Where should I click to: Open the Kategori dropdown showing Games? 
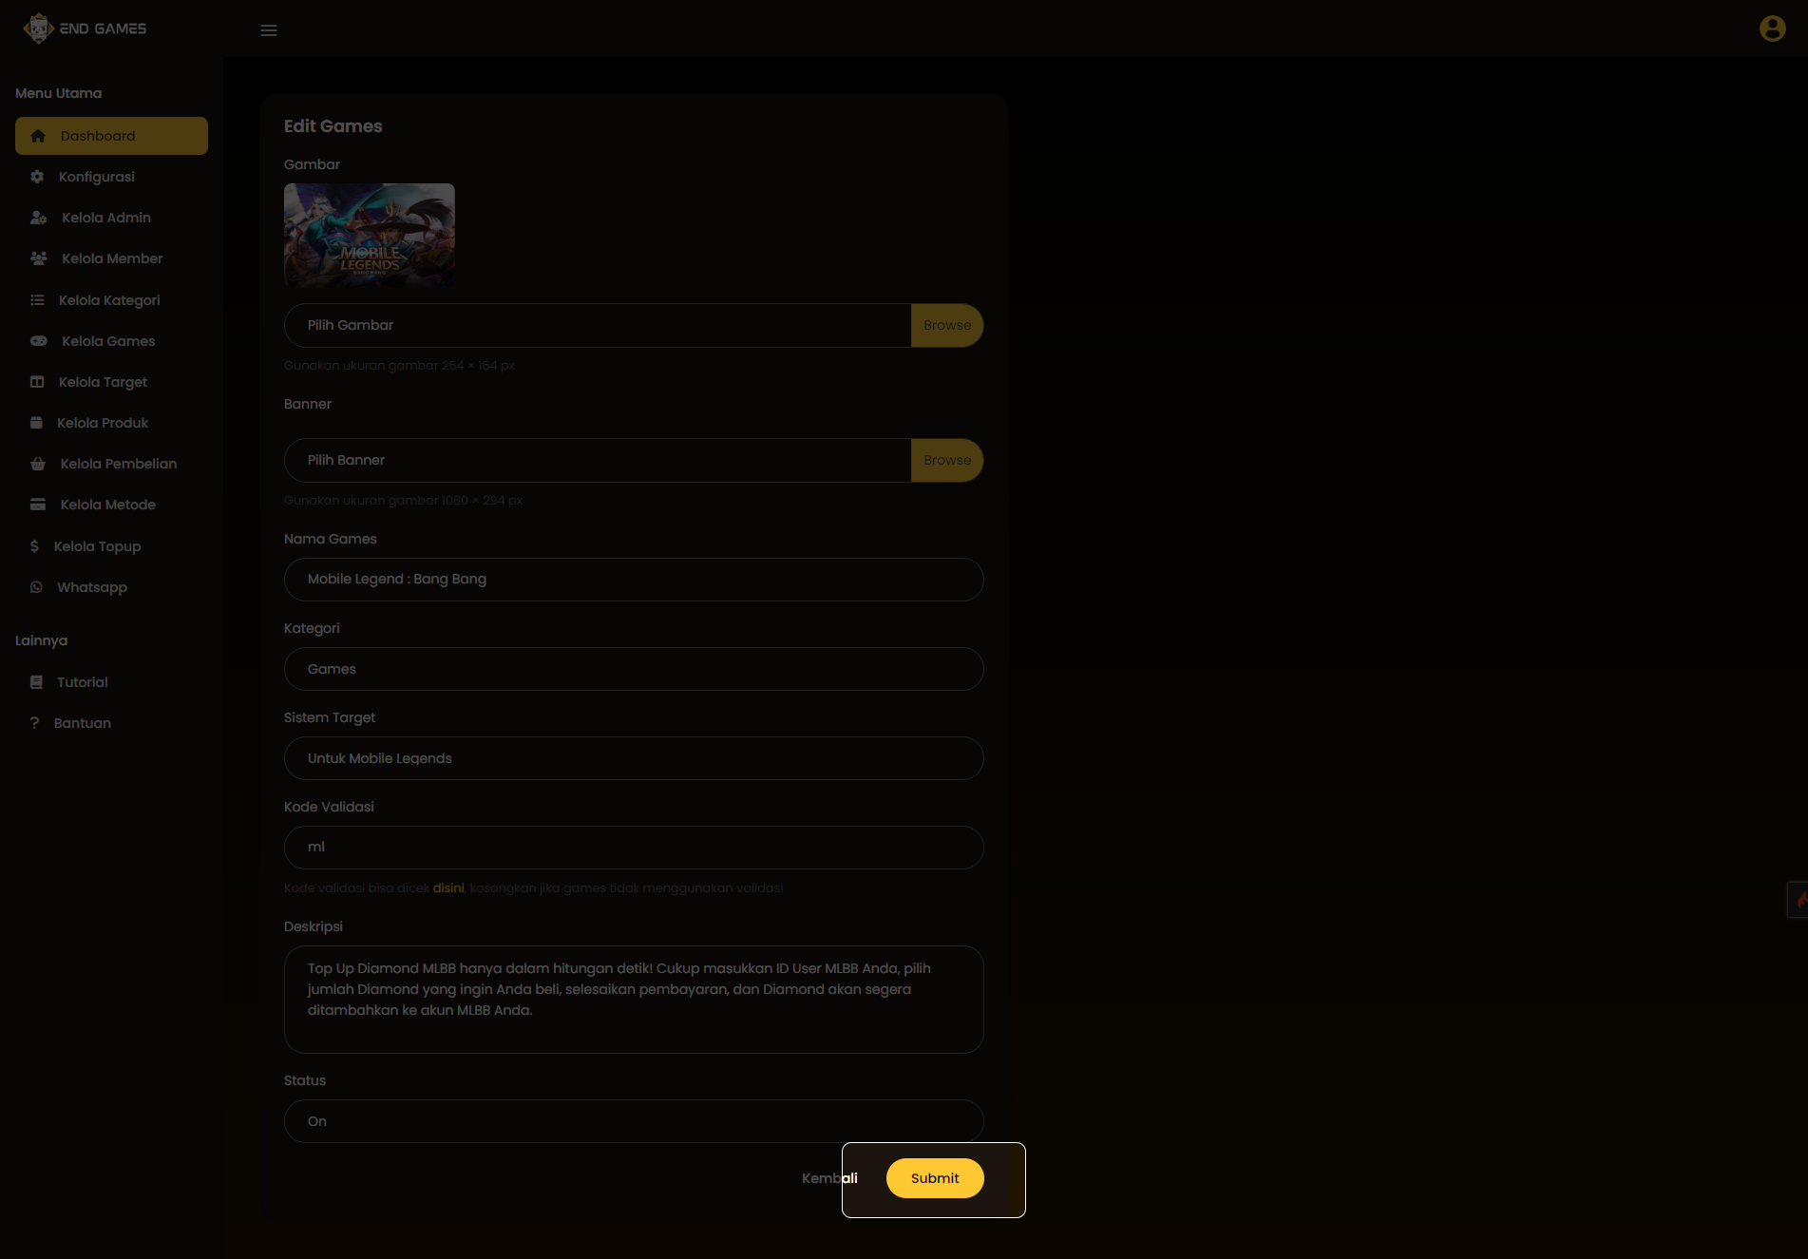click(x=634, y=669)
